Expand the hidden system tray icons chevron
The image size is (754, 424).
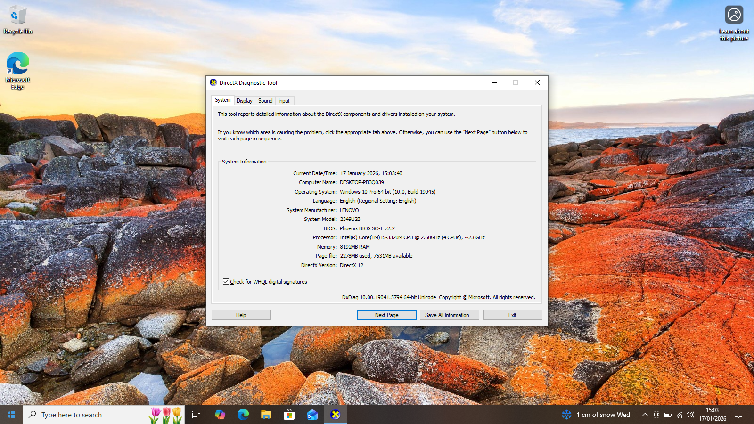point(645,415)
